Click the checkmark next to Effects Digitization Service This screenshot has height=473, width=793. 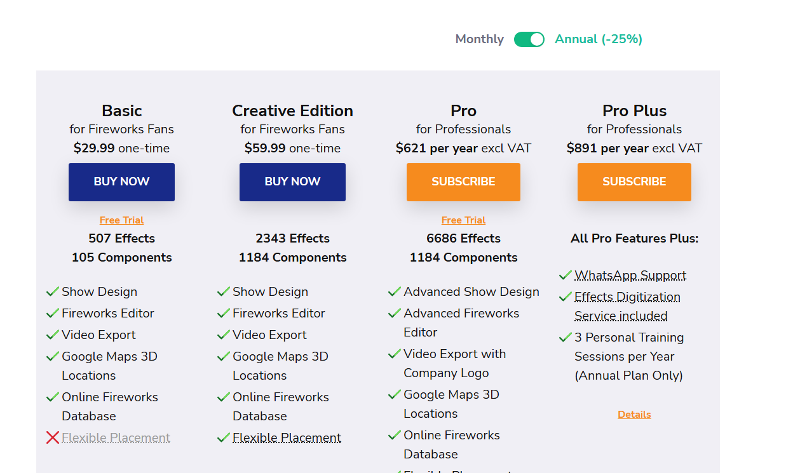566,296
